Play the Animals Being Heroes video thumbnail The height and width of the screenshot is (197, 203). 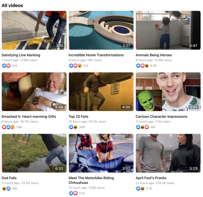[x=168, y=30]
